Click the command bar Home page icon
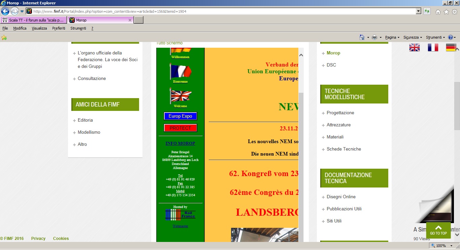460x250 pixels. click(362, 37)
